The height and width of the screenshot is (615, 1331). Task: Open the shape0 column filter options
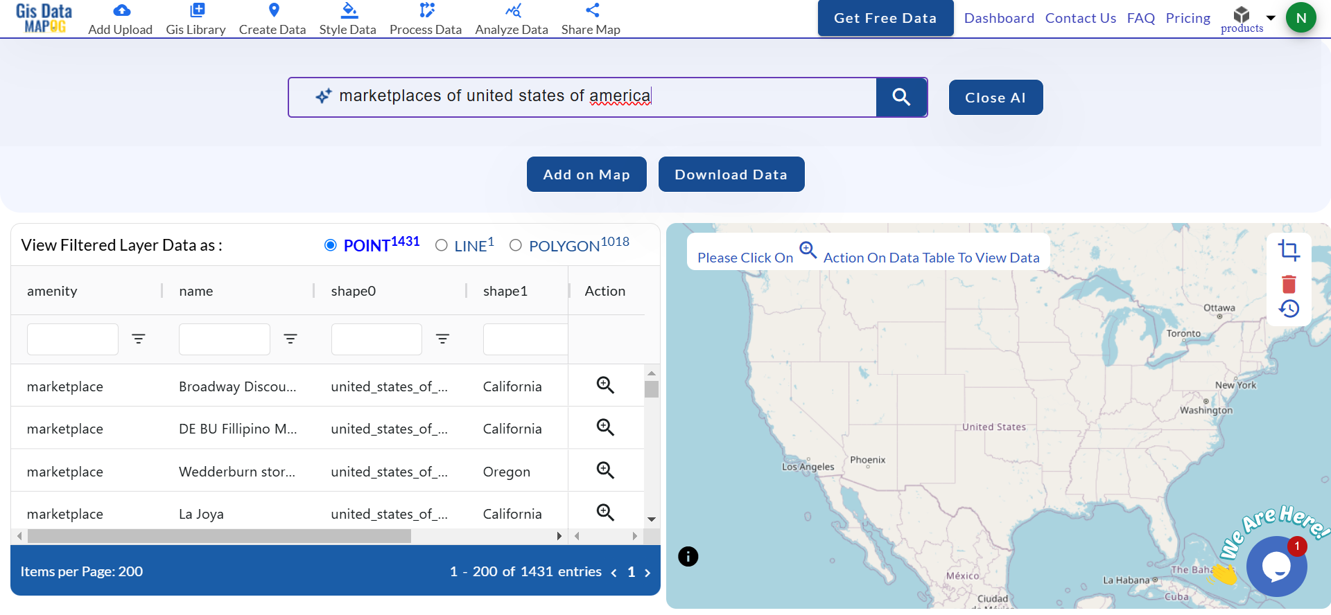pos(442,339)
